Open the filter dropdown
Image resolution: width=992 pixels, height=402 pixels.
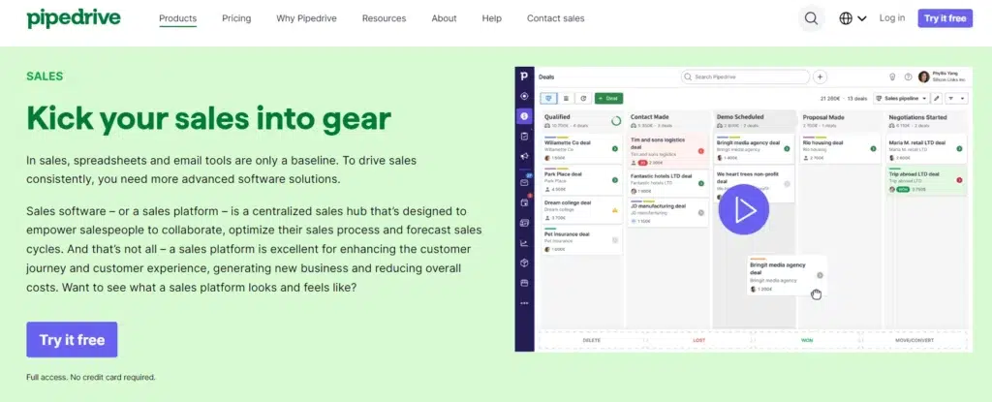956,98
